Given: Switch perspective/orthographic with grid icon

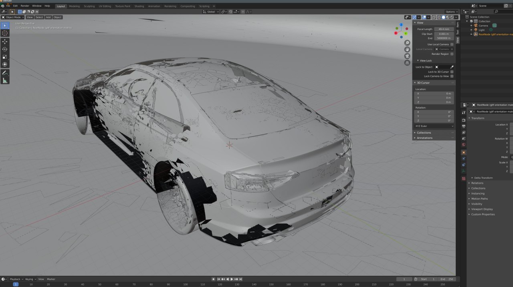Looking at the screenshot, I should [407, 63].
